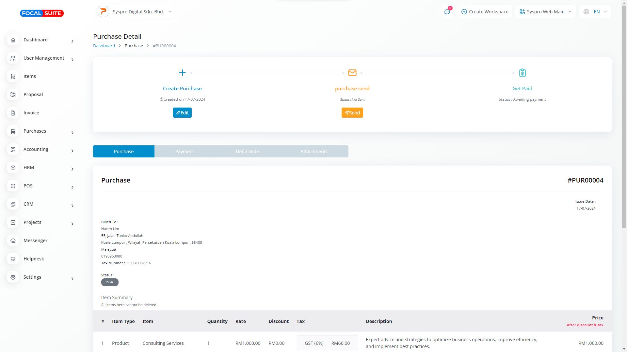The width and height of the screenshot is (627, 352).
Task: Click the Get Paid clipboard icon
Action: (522, 73)
